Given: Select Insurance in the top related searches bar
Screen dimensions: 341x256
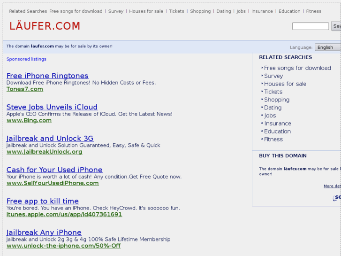Looking at the screenshot, I should point(262,11).
